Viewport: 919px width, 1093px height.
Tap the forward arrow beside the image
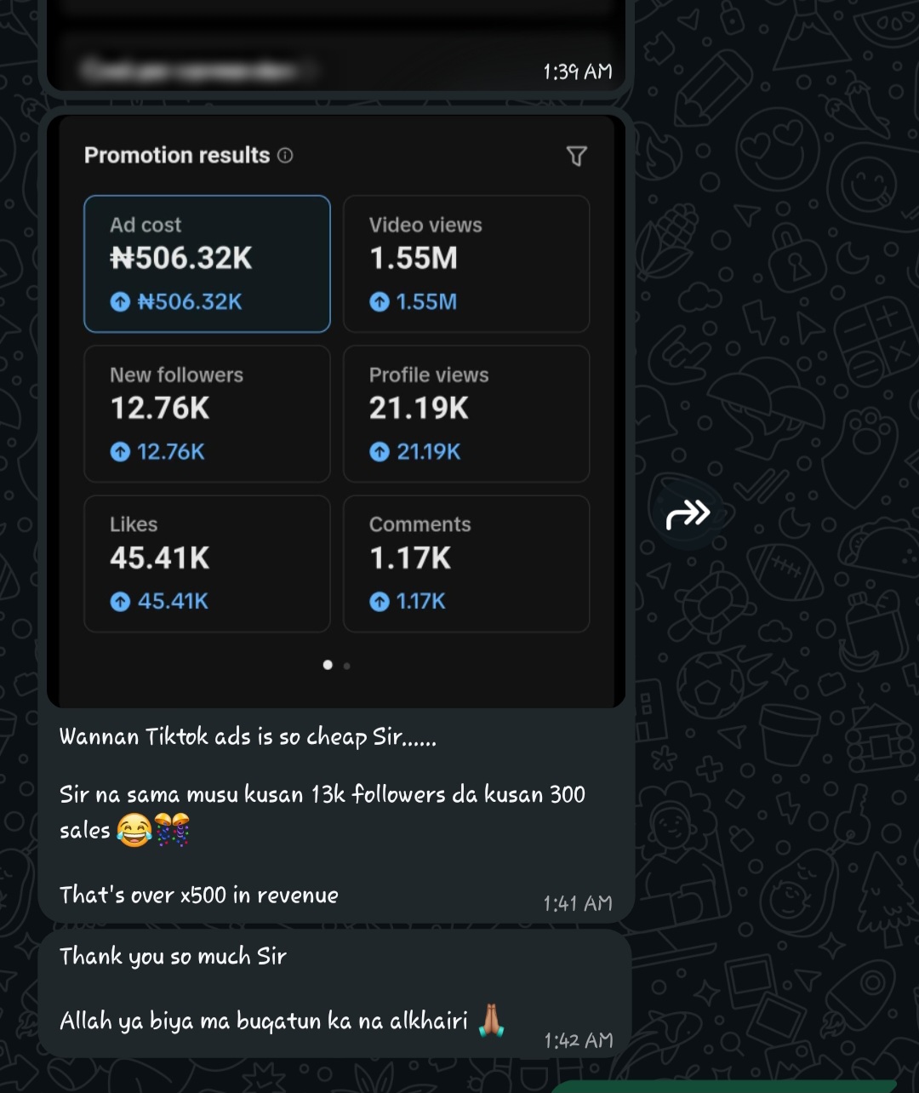pyautogui.click(x=688, y=513)
